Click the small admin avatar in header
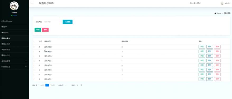Viewport: 232px width, 99px height. (222, 3)
